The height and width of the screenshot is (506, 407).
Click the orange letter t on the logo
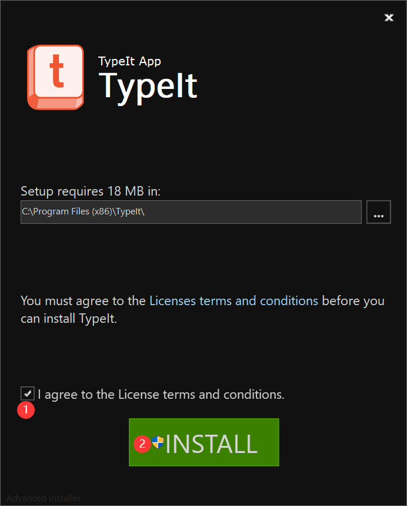pos(56,71)
